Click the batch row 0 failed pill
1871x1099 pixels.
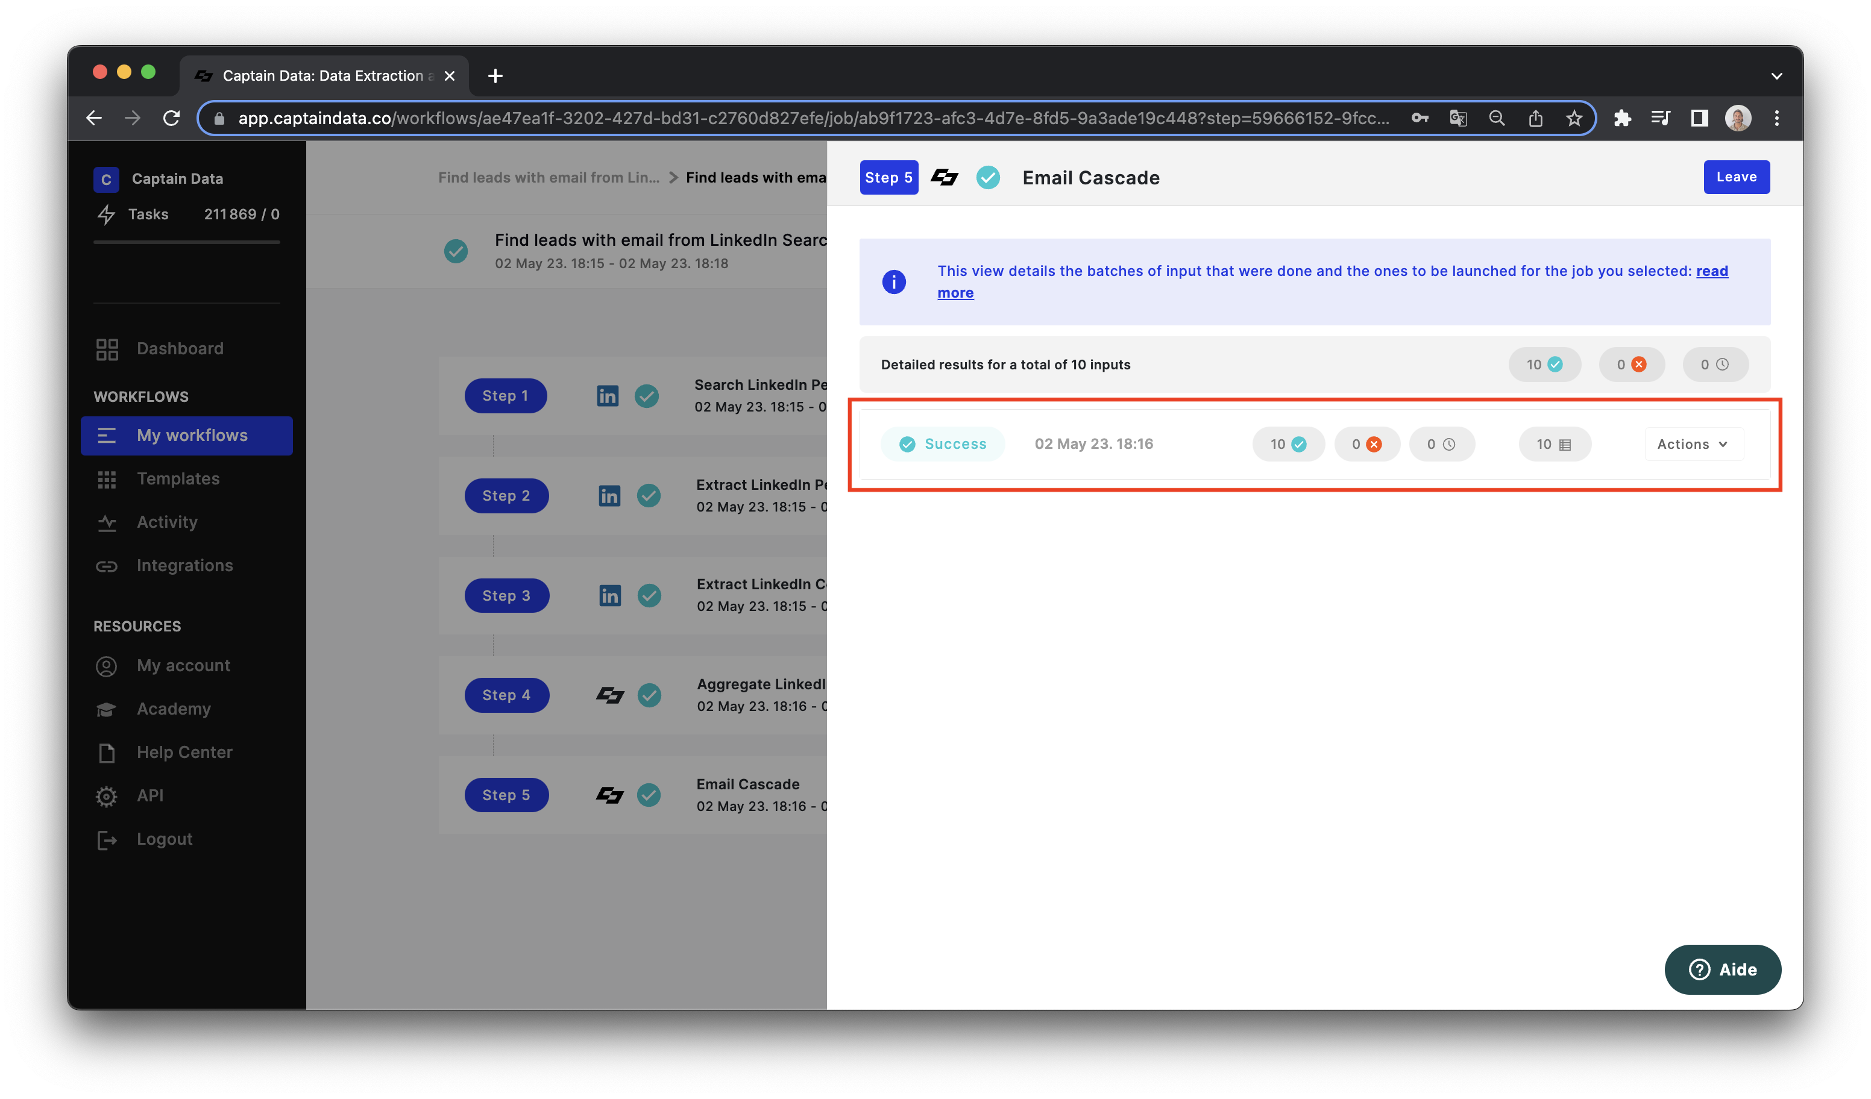[x=1367, y=443]
